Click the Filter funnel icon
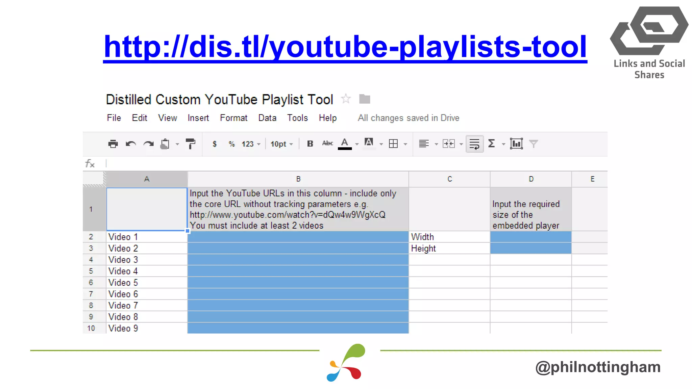692x389 pixels. pos(534,144)
